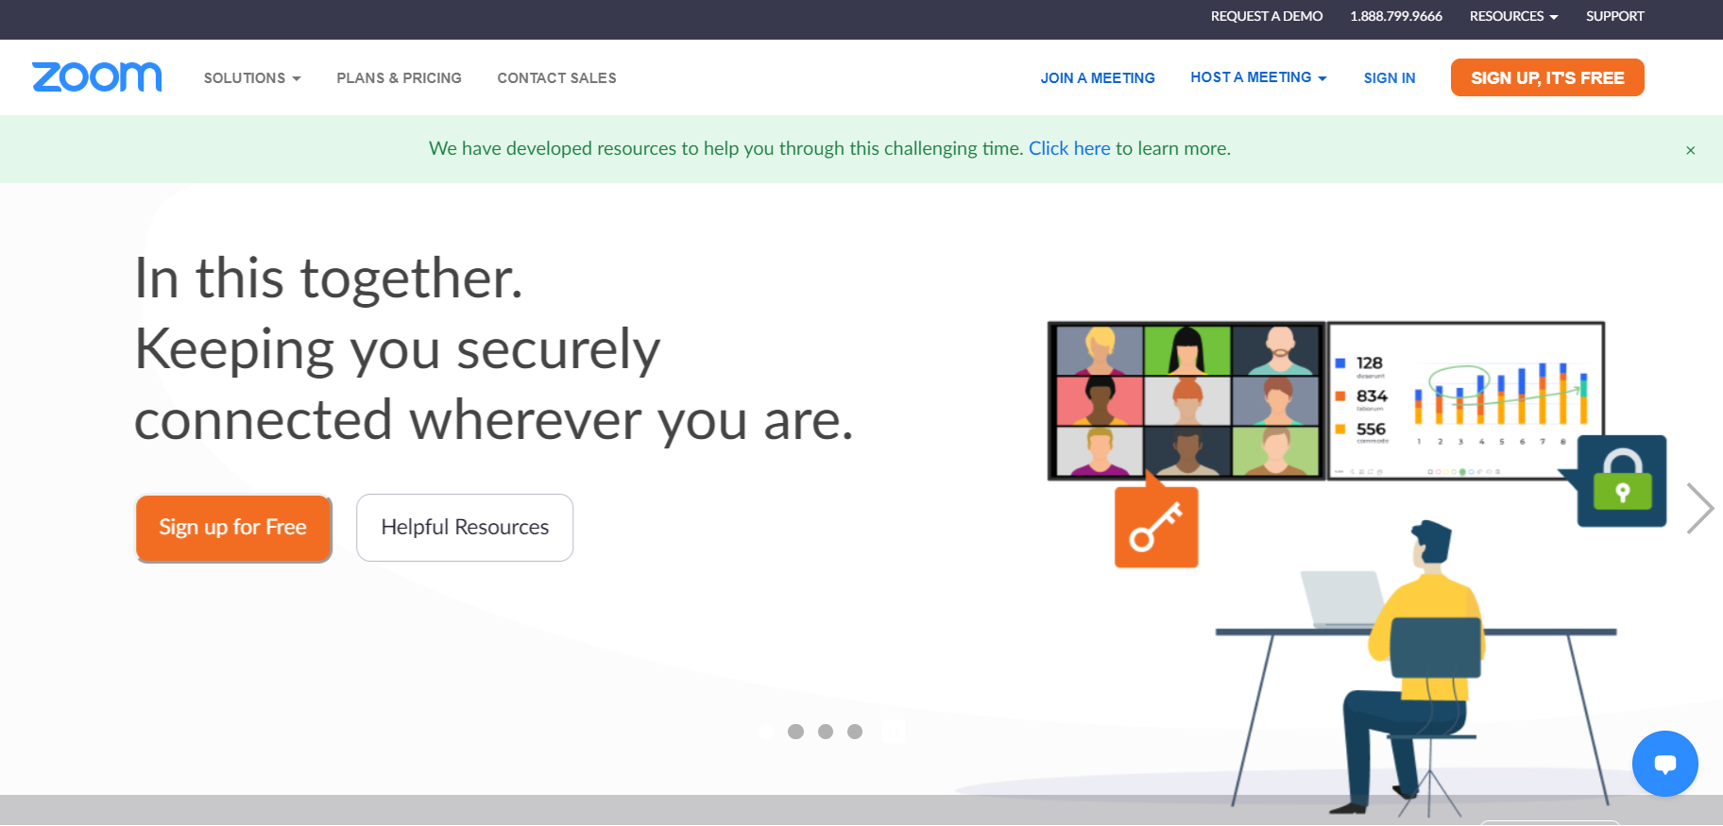The height and width of the screenshot is (826, 1723).
Task: Click the bar chart screen illustration
Action: point(1466,400)
